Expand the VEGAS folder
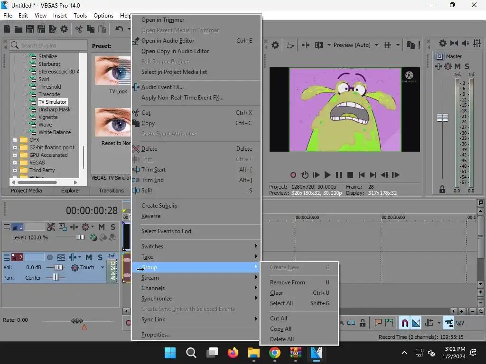Viewport: 486px width, 364px height. (15, 163)
